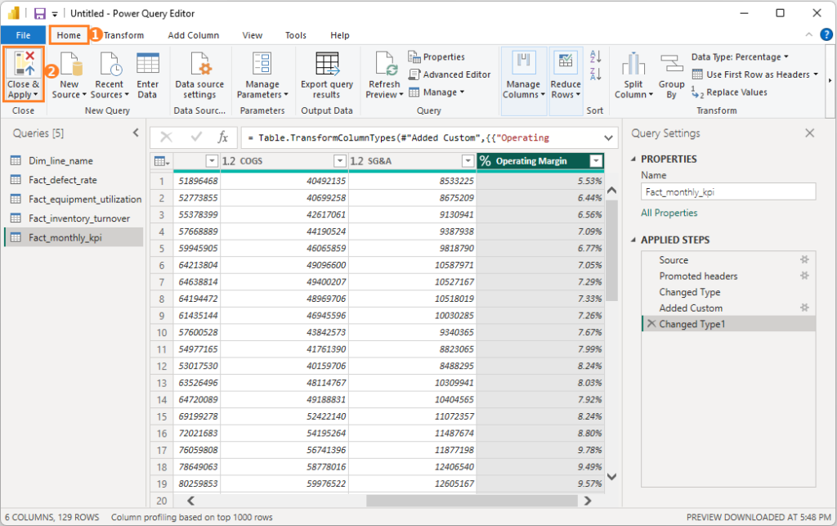
Task: Open Promoted headers step settings gear
Action: pyautogui.click(x=804, y=276)
